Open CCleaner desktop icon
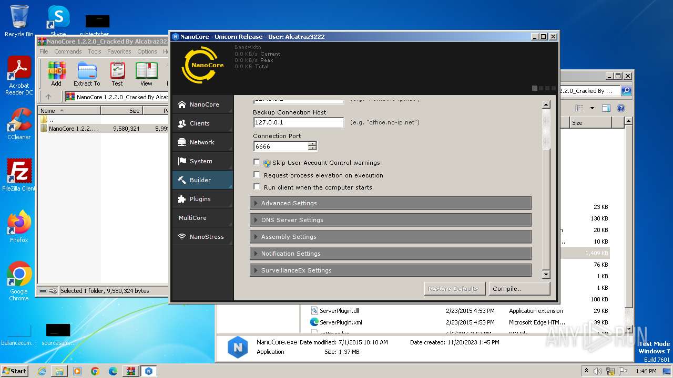673x378 pixels. click(19, 124)
